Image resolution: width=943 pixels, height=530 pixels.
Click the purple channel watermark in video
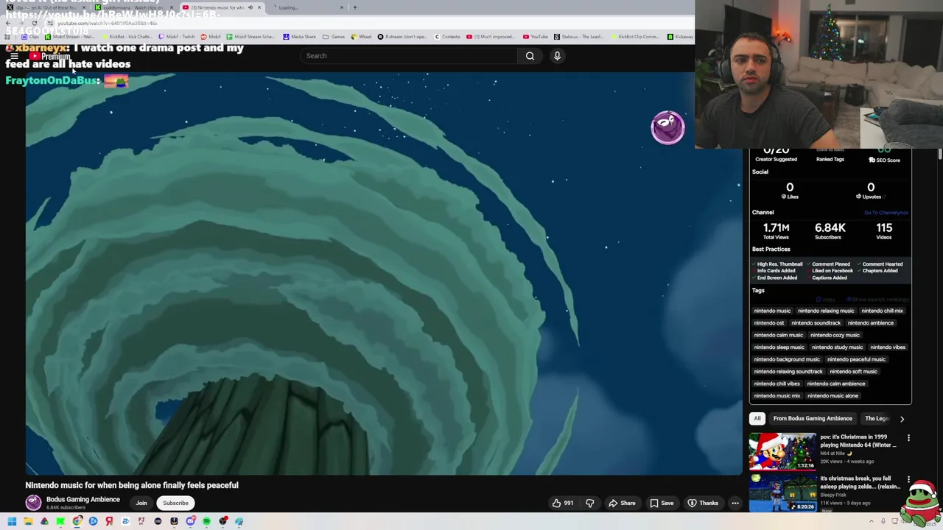click(x=667, y=127)
